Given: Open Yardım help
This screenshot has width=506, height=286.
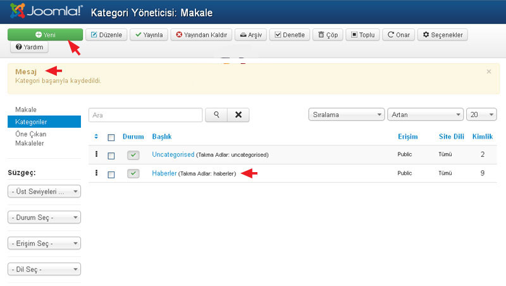Looking at the screenshot, I should click(29, 47).
